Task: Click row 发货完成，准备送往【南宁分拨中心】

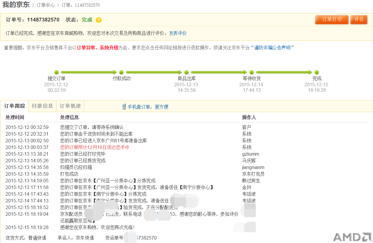Action: (137, 187)
